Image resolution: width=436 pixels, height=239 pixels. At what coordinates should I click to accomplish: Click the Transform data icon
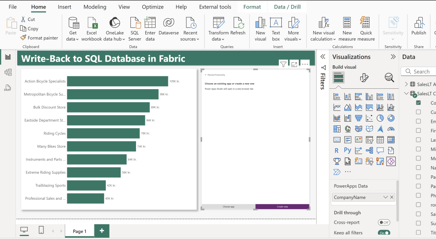click(219, 23)
